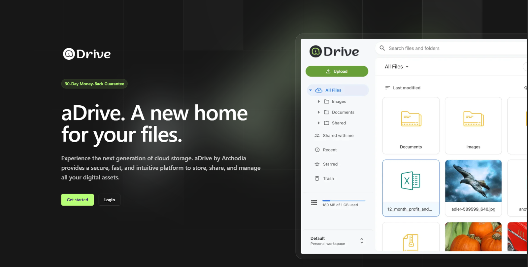The height and width of the screenshot is (267, 528).
Task: Click the 180 MB storage usage bar
Action: coord(344,201)
